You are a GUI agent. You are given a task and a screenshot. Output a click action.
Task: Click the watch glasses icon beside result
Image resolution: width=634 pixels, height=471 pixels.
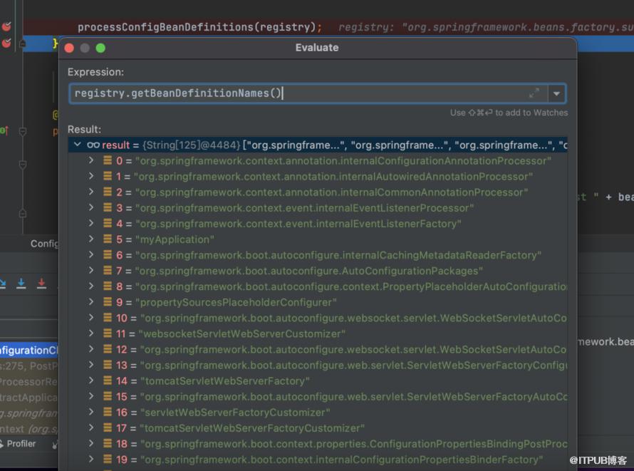coord(93,145)
